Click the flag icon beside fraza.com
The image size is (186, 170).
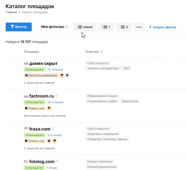[26, 129]
